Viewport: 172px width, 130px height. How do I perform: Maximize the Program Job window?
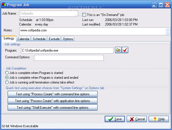[161, 5]
